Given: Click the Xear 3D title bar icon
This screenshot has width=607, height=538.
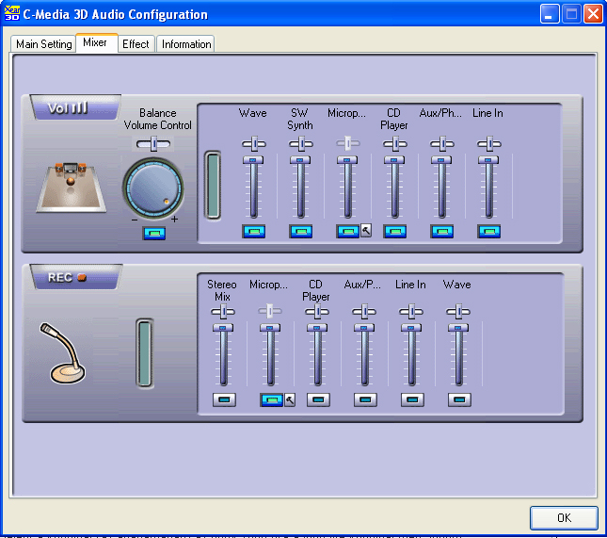Looking at the screenshot, I should coord(11,13).
